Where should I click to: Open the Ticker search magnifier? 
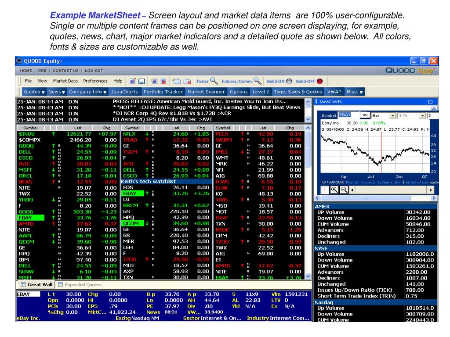pos(214,81)
